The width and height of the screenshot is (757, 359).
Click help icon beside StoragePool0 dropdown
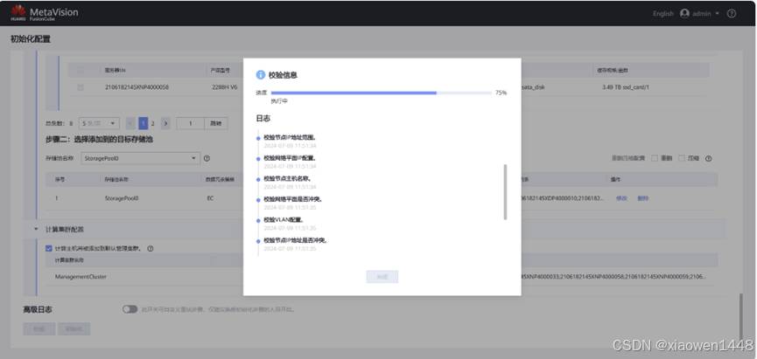click(207, 158)
